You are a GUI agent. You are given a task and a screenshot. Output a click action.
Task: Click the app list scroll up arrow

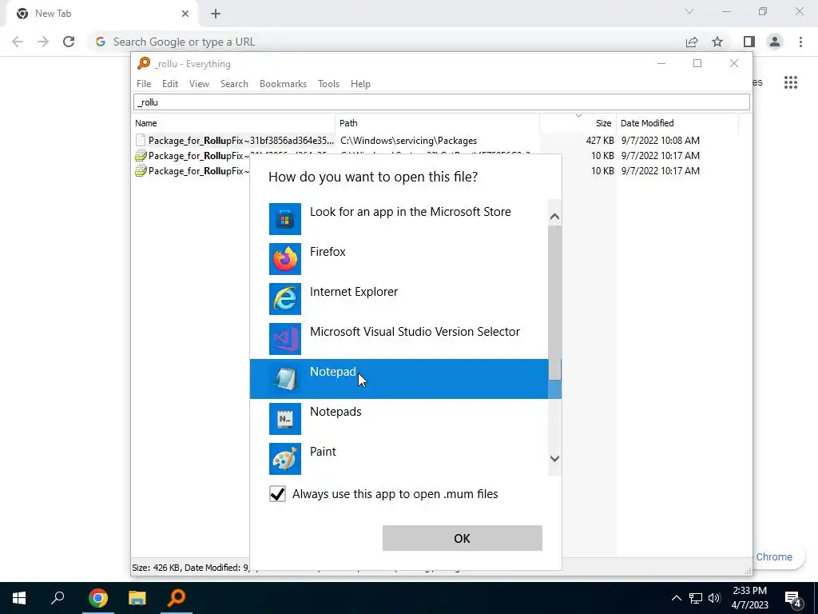(555, 217)
